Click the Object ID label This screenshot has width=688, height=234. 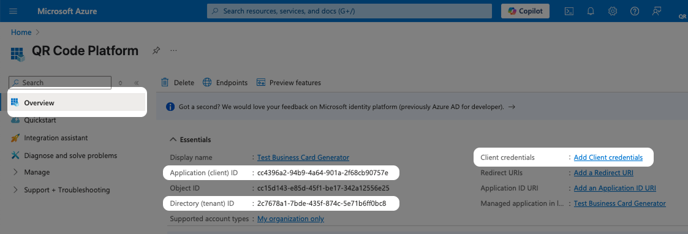(x=185, y=188)
